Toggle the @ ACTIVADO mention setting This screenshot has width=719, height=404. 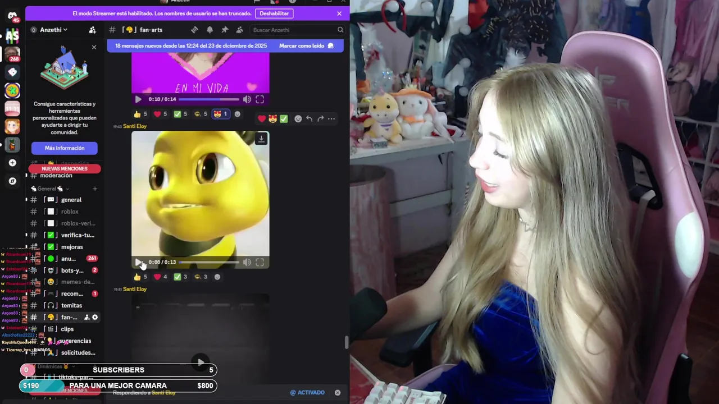307,393
